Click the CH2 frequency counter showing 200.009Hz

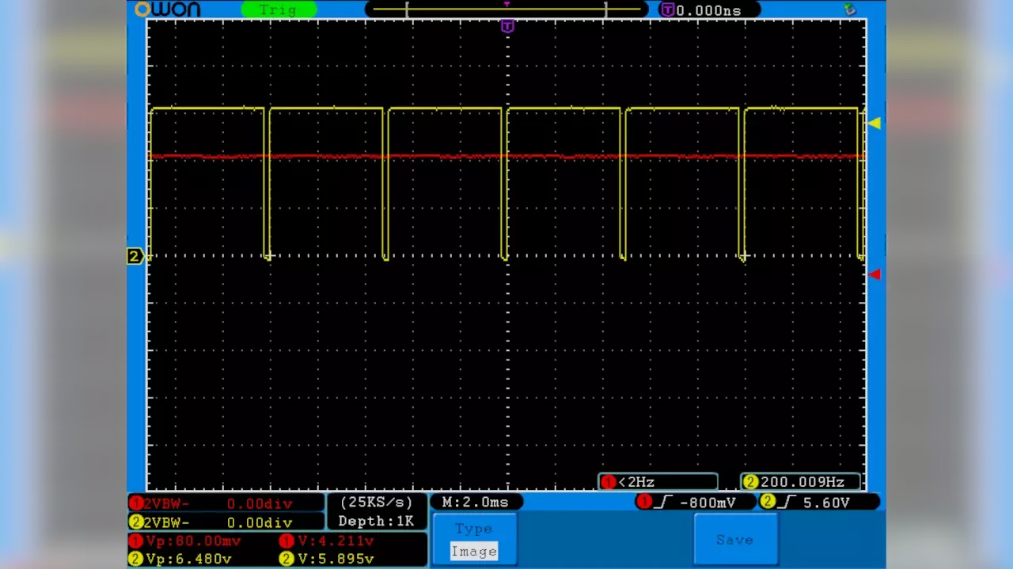[x=799, y=481]
